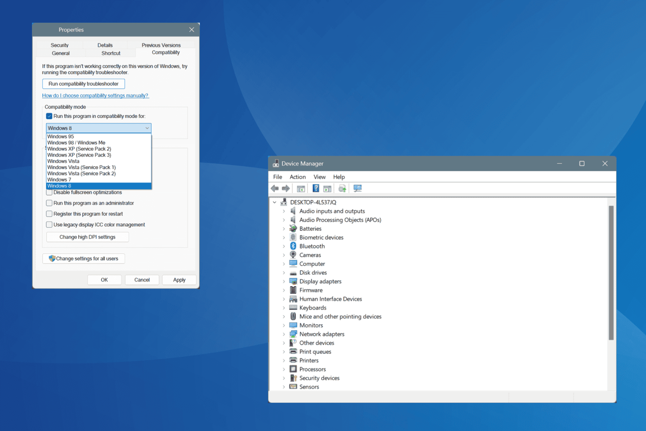Click the Network adapters category icon

pos(293,334)
